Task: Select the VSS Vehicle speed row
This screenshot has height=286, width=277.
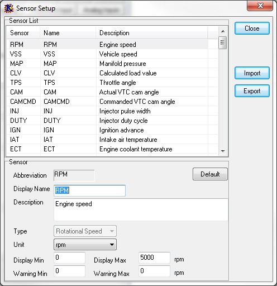Action: tap(112, 54)
